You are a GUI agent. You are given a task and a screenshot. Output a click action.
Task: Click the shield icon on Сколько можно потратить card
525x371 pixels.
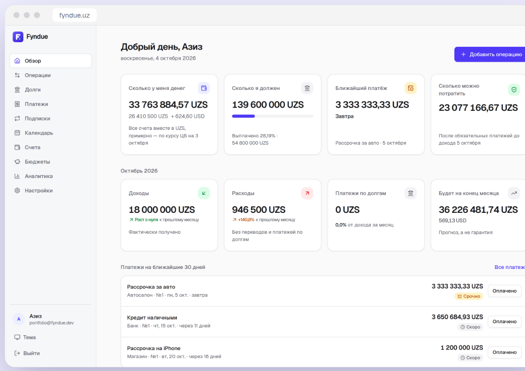coord(514,90)
